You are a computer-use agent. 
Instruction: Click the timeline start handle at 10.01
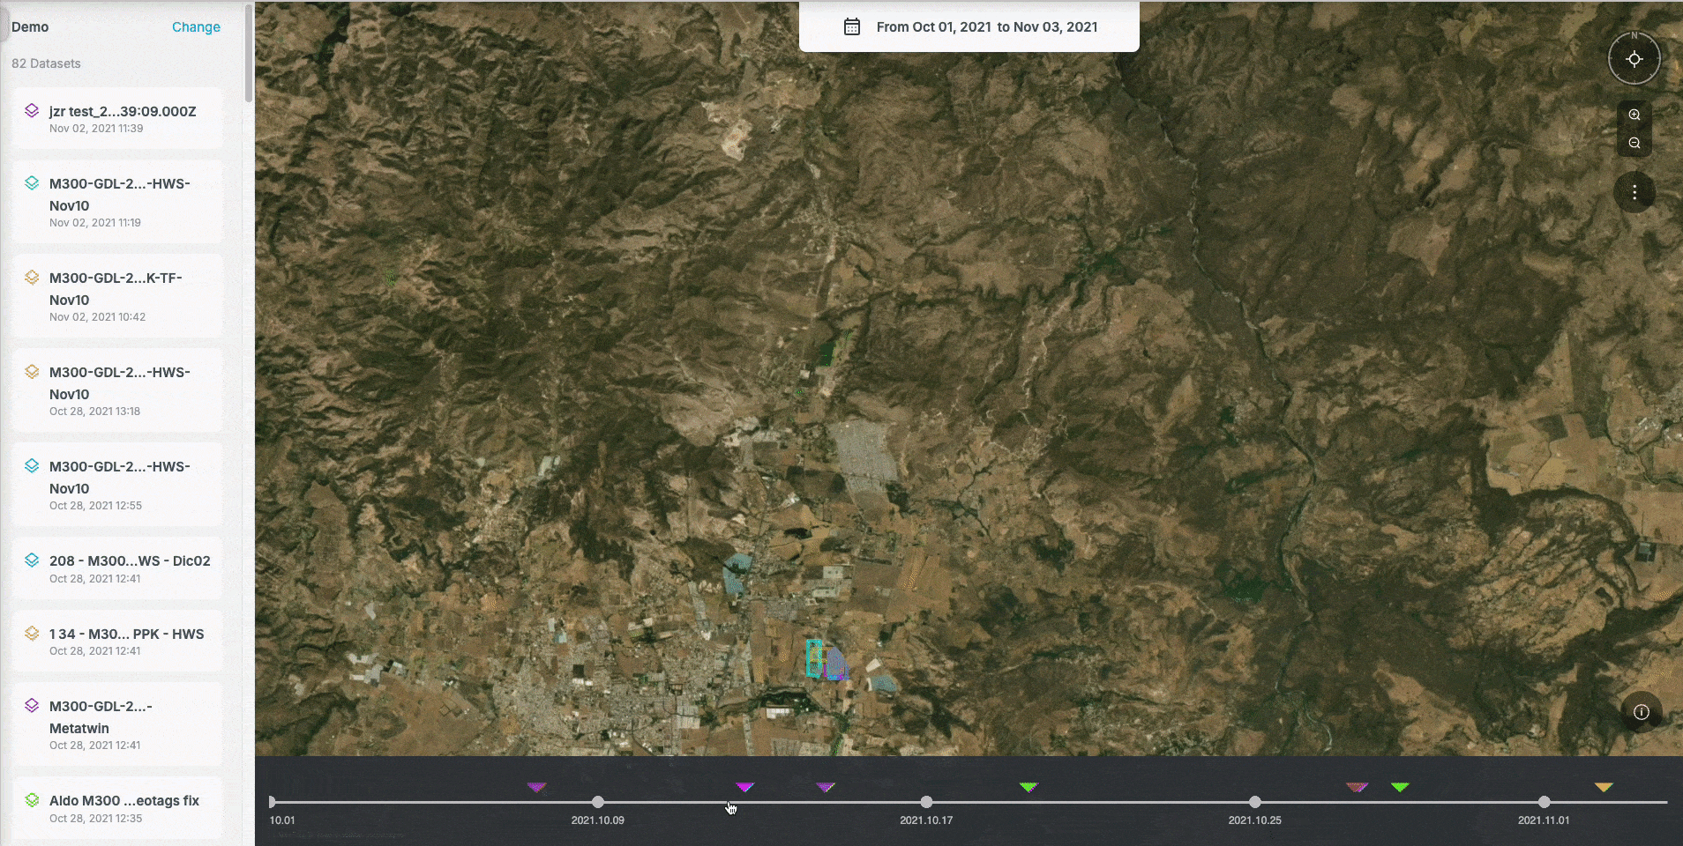tap(273, 802)
